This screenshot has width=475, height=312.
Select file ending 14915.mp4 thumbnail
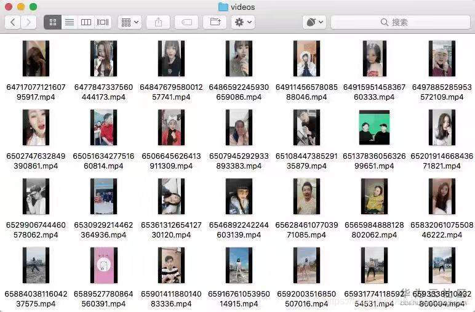pyautogui.click(x=239, y=265)
